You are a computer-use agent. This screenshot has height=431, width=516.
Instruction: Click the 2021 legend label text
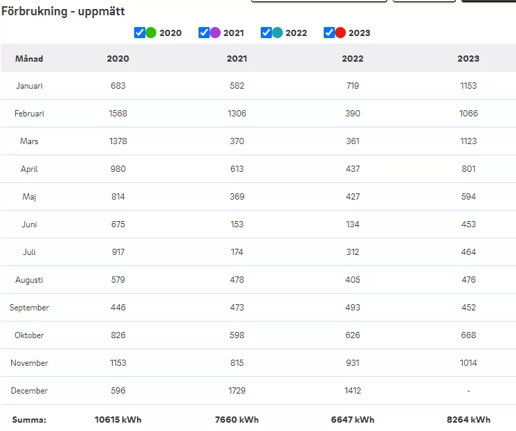(234, 33)
